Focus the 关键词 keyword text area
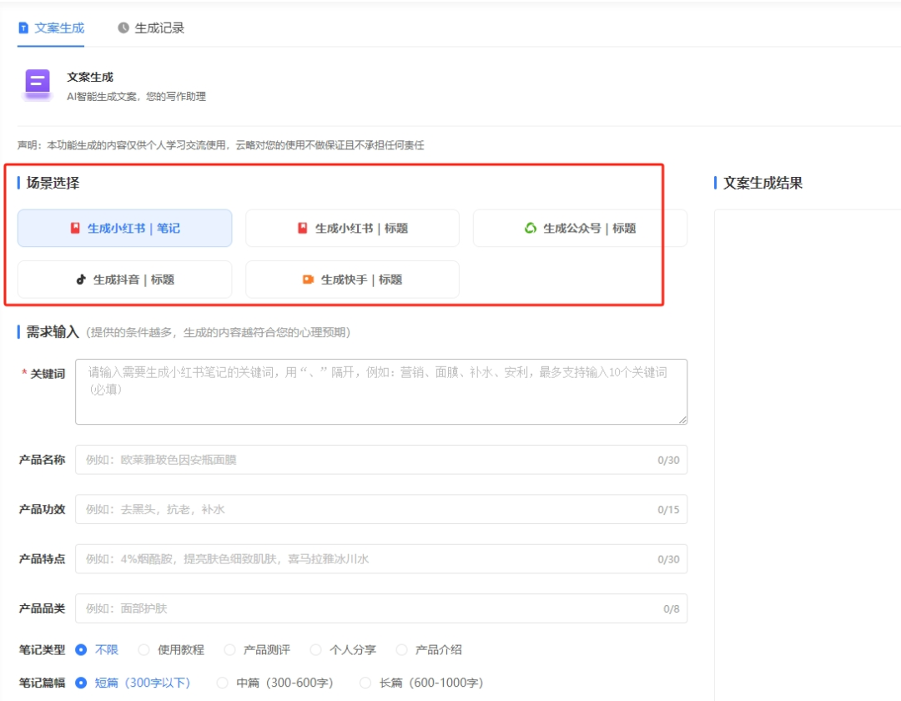 (381, 392)
